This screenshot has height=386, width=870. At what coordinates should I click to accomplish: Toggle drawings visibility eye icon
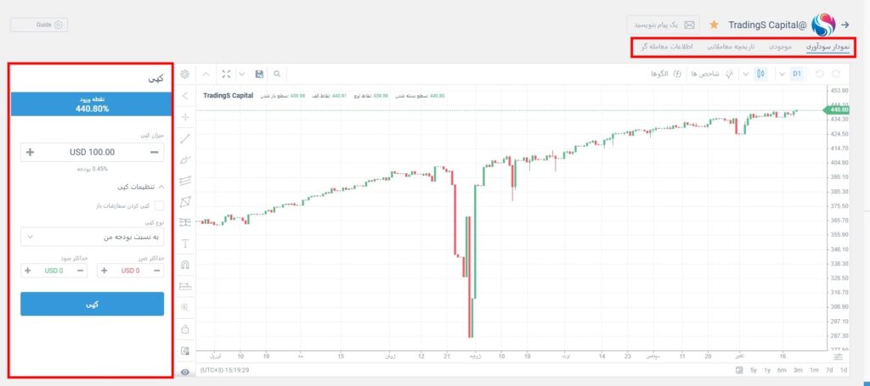[x=186, y=372]
